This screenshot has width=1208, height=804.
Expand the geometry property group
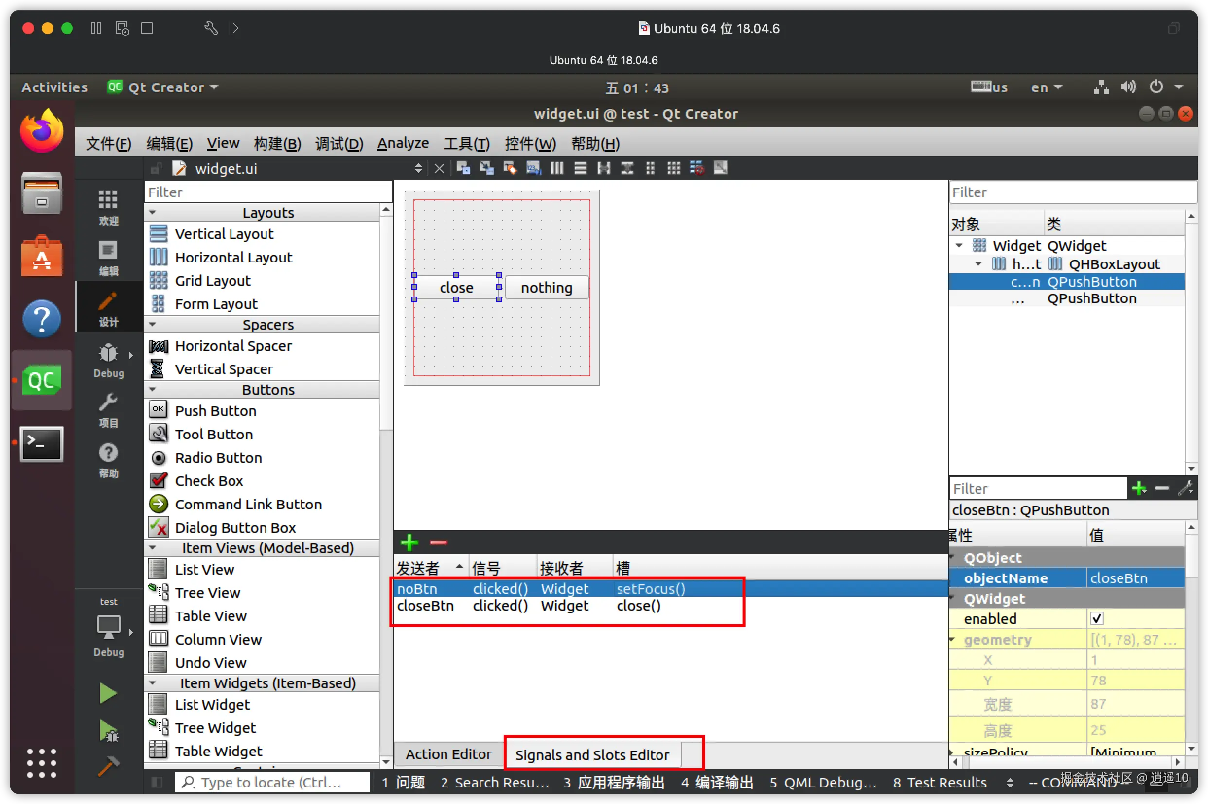953,639
